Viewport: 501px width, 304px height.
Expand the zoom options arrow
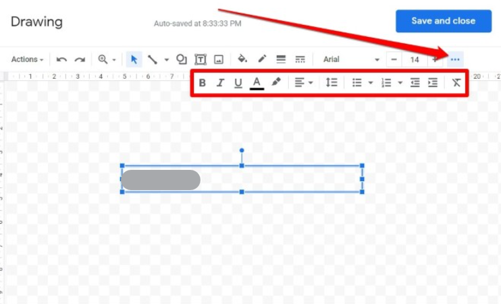pos(114,59)
